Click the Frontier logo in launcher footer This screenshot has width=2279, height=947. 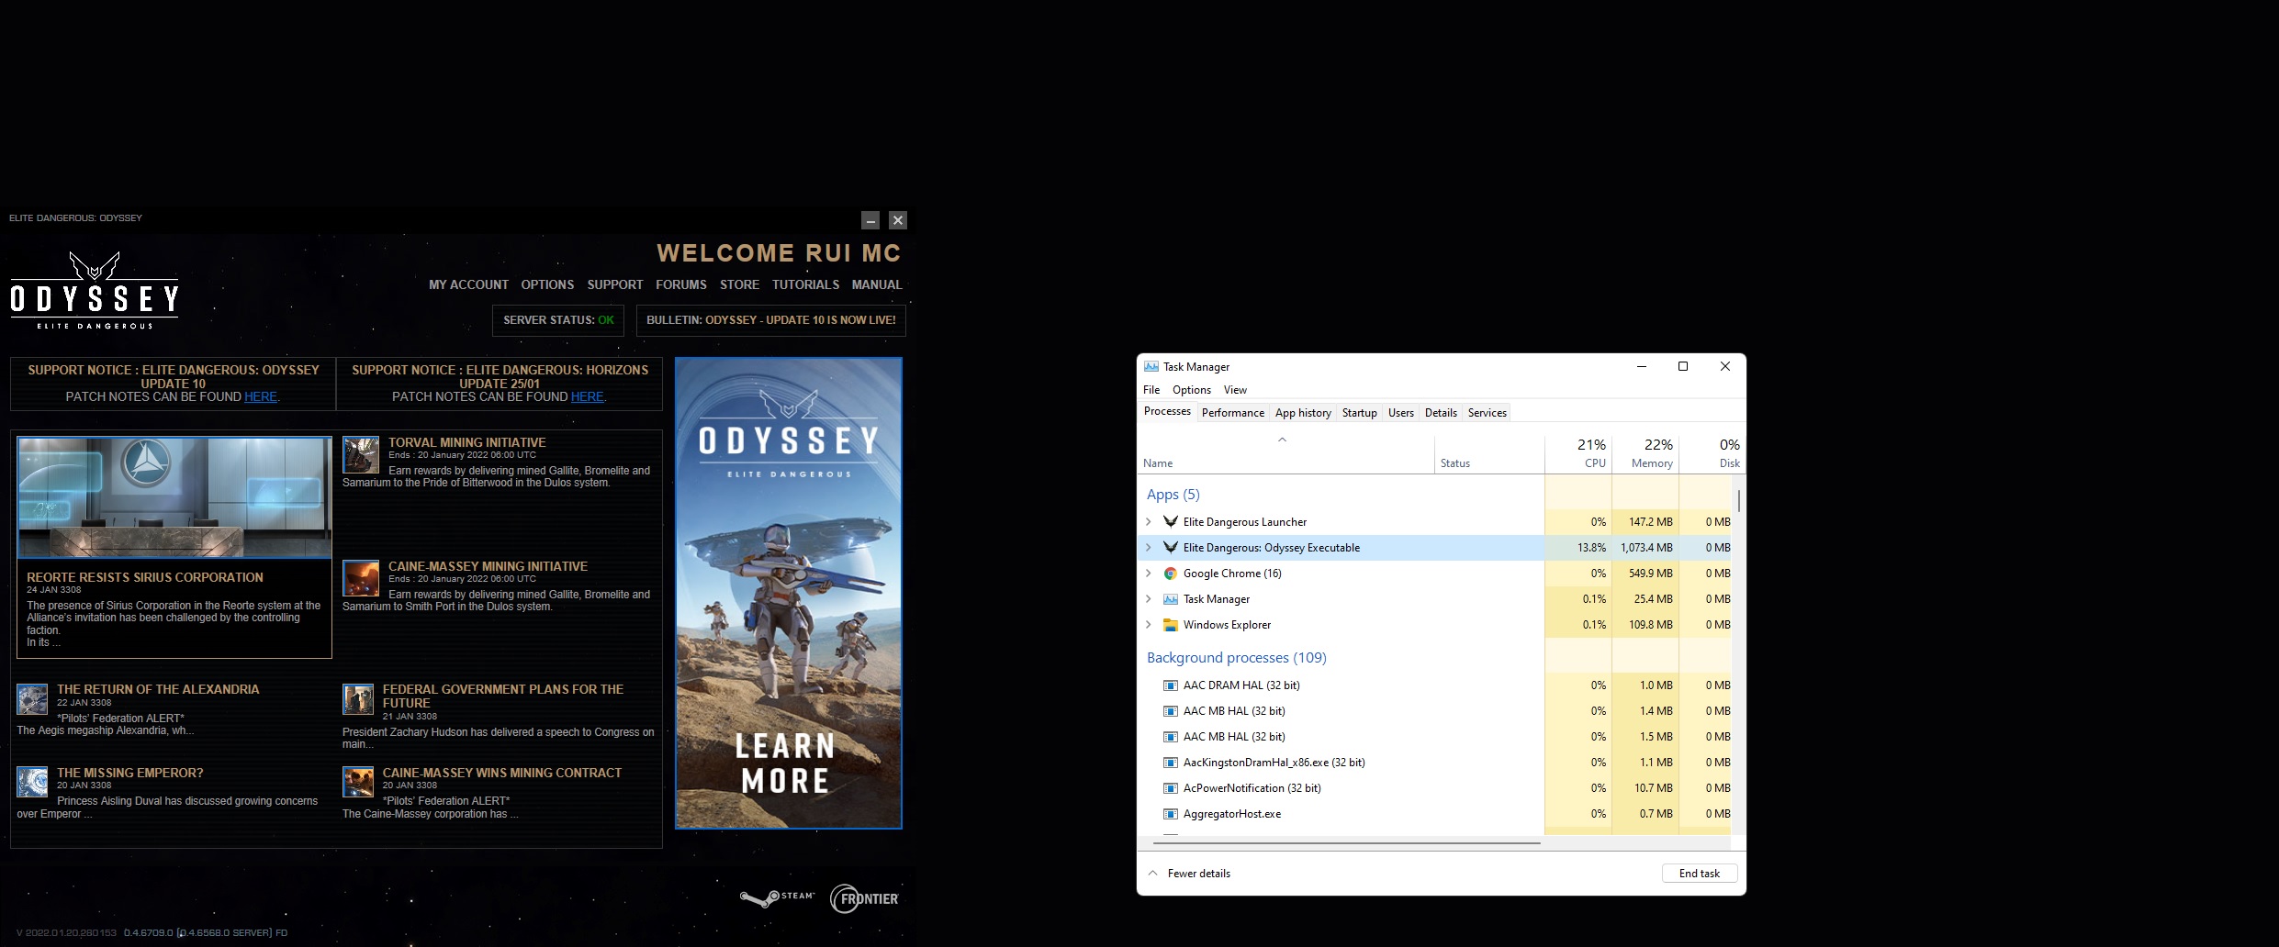click(x=864, y=899)
